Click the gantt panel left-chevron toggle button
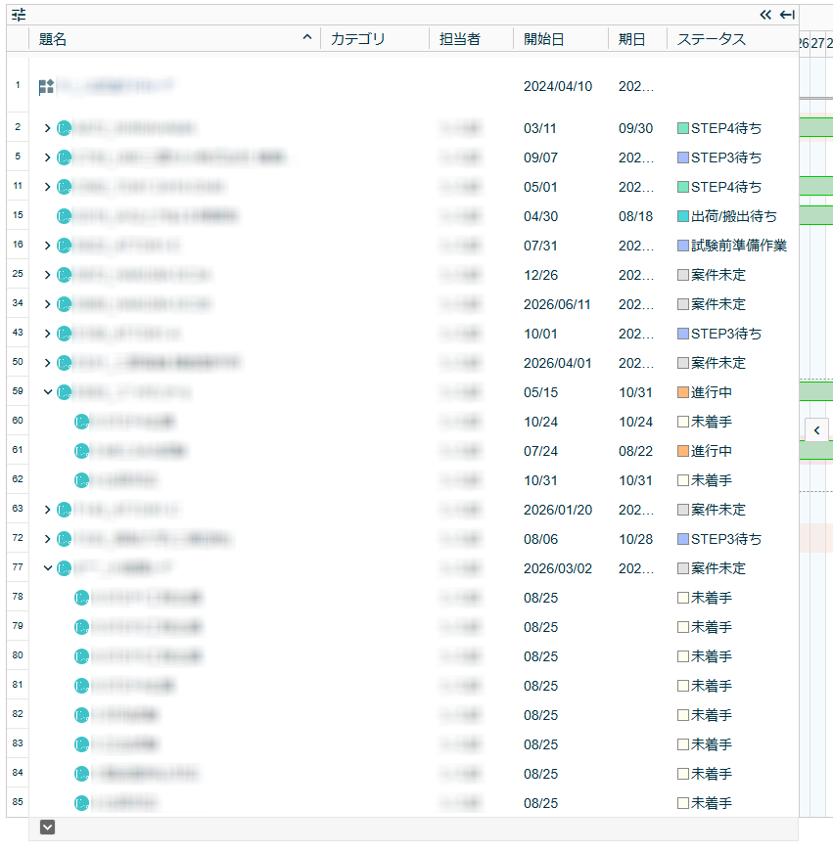The width and height of the screenshot is (833, 854). [817, 430]
